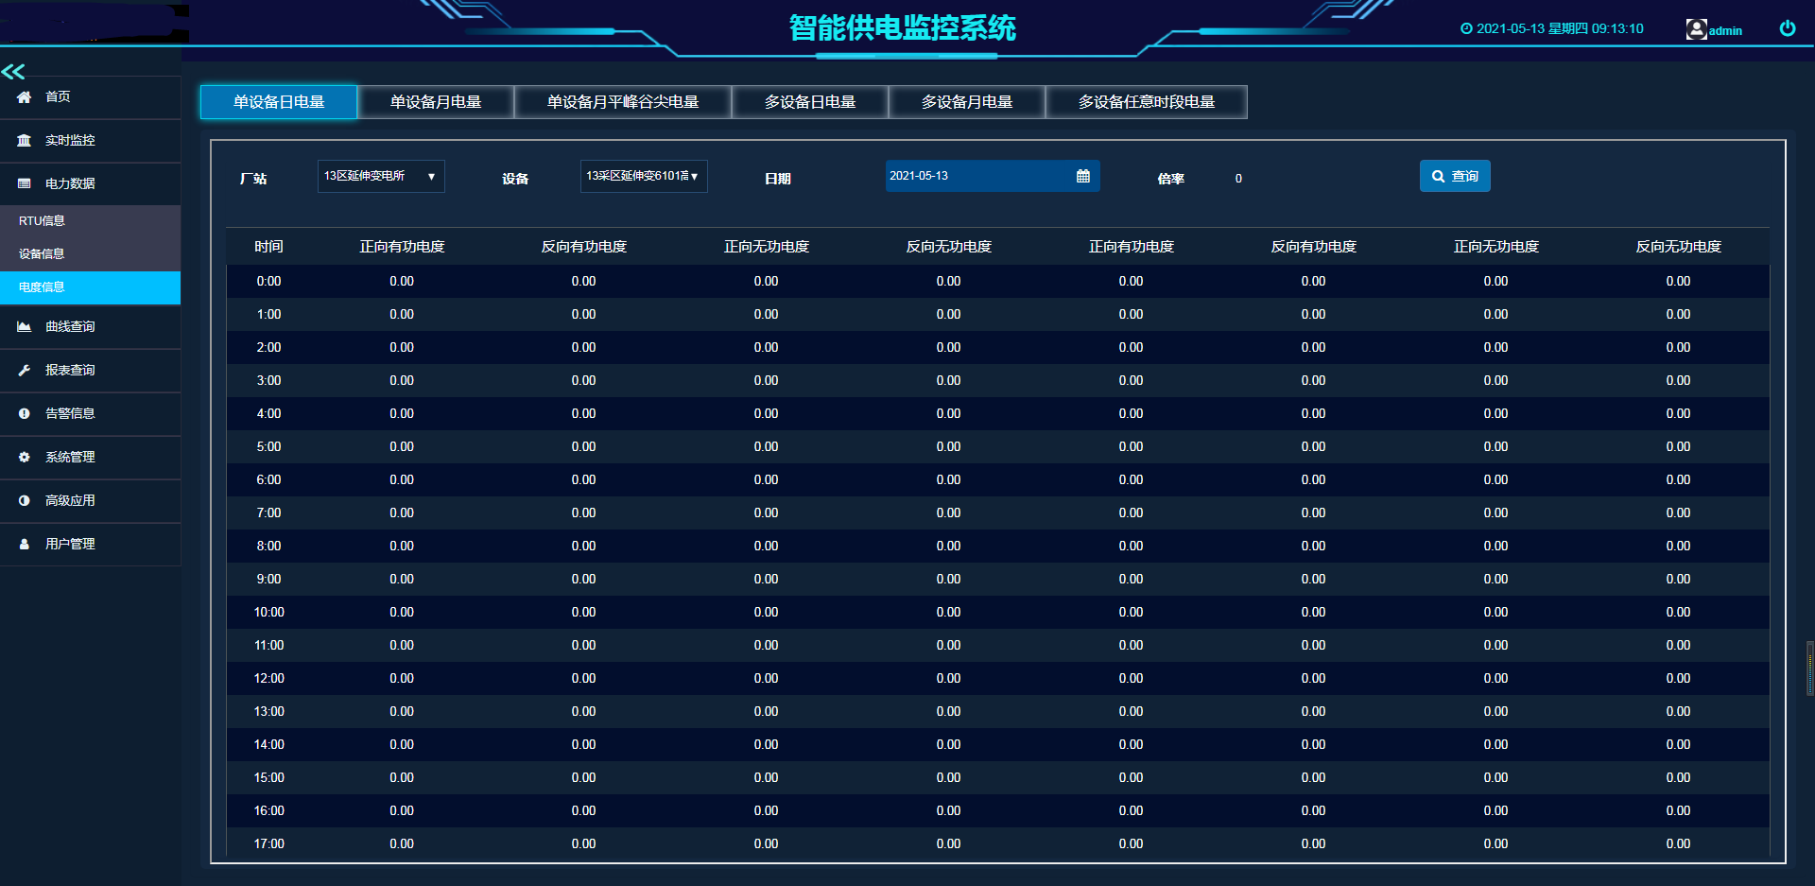Switch to 多设备任意时段电量 tab
Screen dimensions: 1815x886
[1146, 102]
